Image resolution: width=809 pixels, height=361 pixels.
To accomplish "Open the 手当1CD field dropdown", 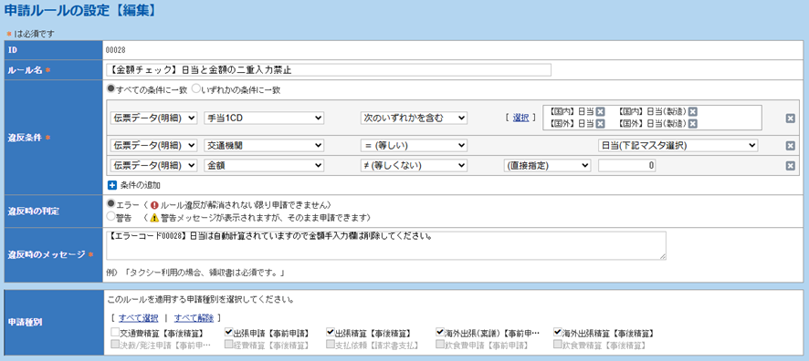I will click(x=264, y=119).
